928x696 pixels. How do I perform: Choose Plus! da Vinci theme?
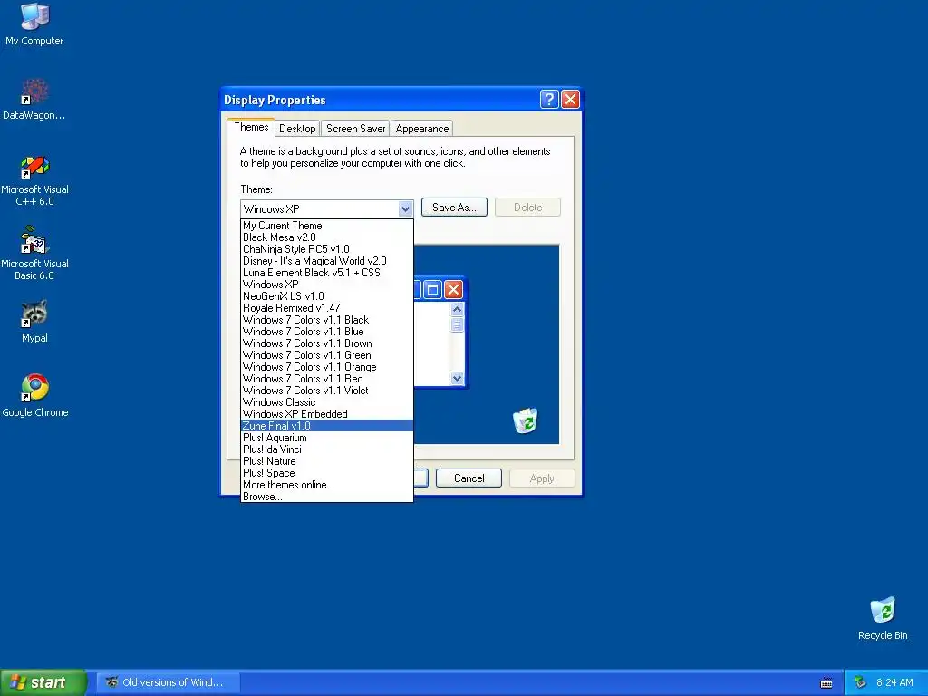tap(326, 449)
